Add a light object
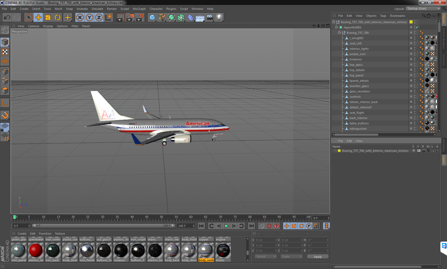Image resolution: width=447 pixels, height=269 pixels. [219, 18]
